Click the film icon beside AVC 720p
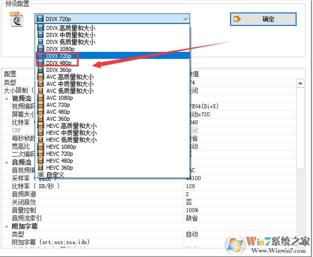 pos(41,105)
